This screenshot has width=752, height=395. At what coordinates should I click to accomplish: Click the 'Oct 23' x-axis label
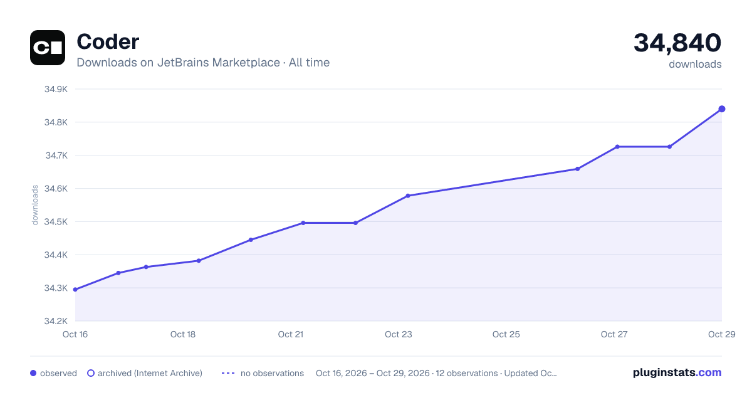click(399, 334)
